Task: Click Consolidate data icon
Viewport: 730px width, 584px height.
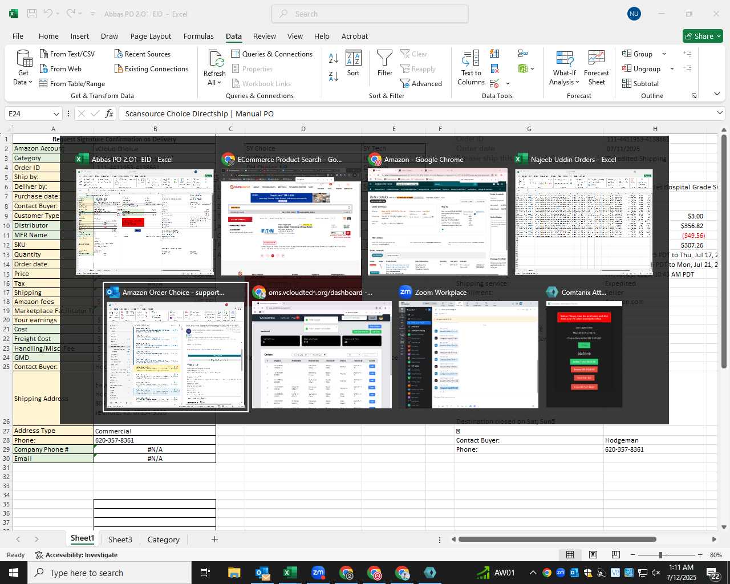Action: [523, 54]
